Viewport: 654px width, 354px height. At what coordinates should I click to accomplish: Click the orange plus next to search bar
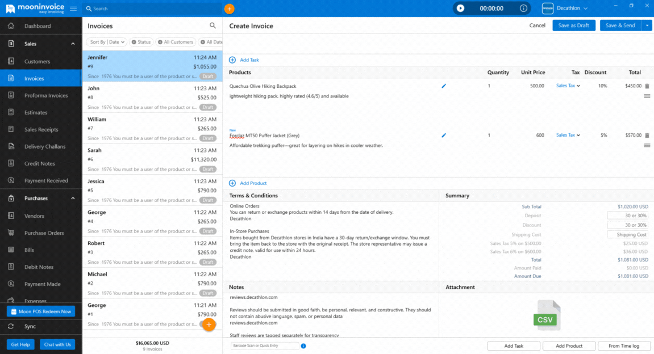pos(229,9)
